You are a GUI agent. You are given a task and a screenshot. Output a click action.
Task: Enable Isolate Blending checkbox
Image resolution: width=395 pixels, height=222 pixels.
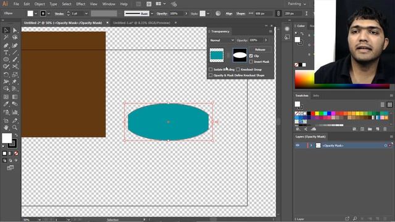(x=210, y=70)
